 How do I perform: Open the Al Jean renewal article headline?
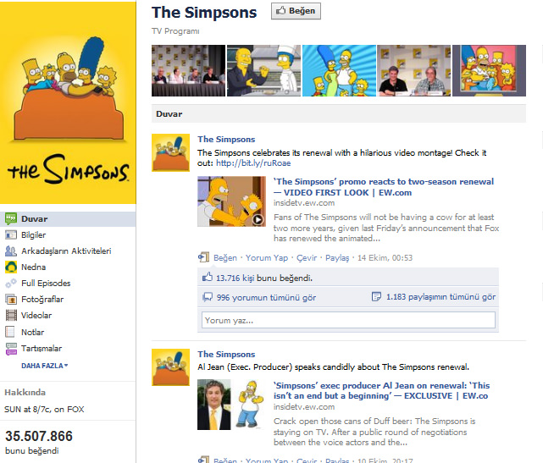381,391
